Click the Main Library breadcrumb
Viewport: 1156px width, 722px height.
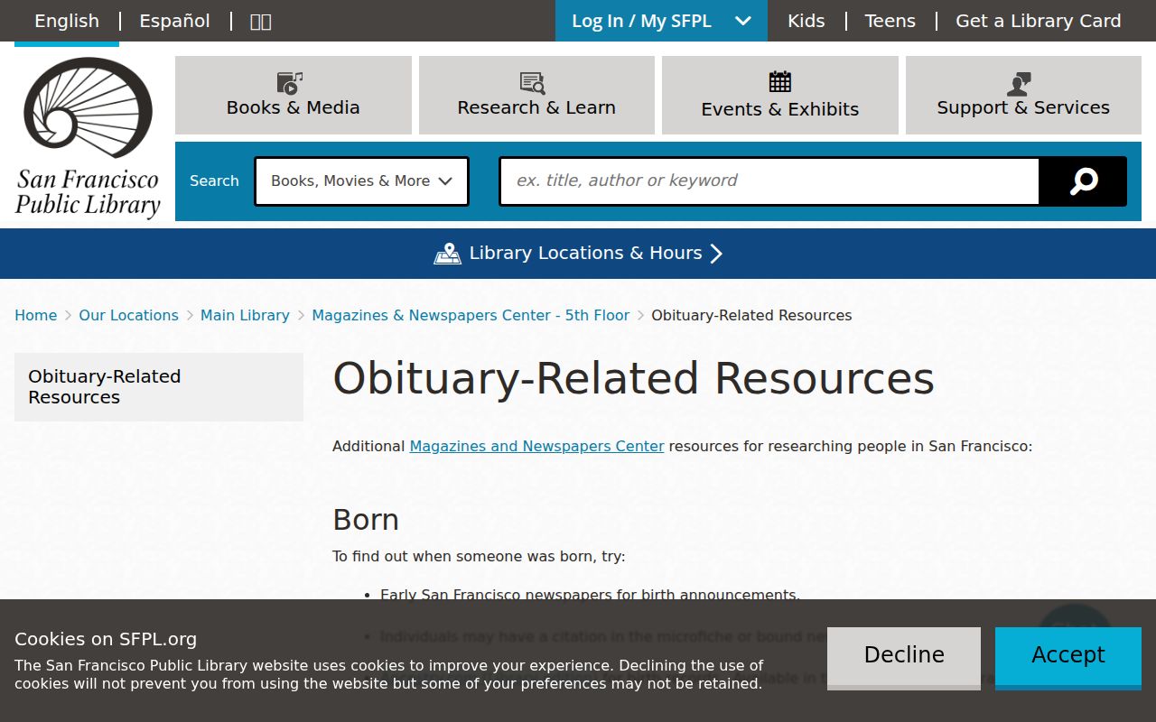[245, 315]
